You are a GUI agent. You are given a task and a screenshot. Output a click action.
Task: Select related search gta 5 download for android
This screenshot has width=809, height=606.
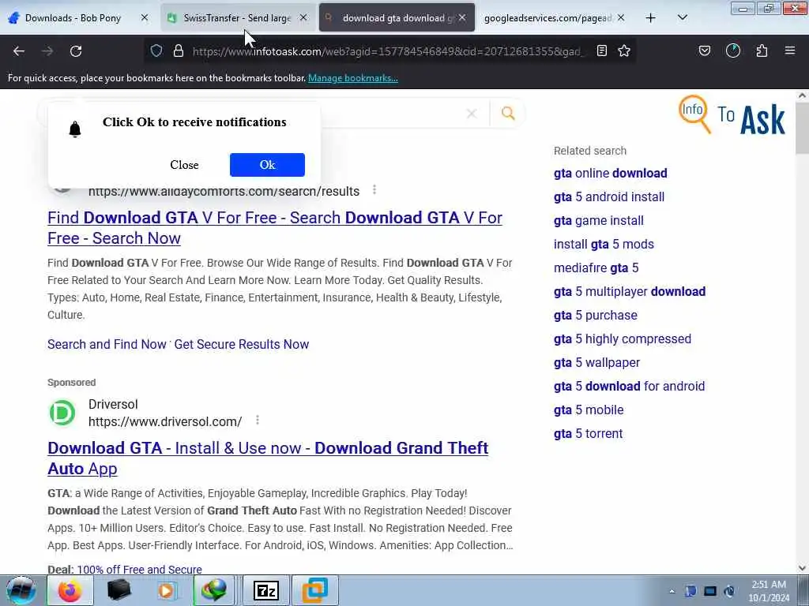(629, 387)
